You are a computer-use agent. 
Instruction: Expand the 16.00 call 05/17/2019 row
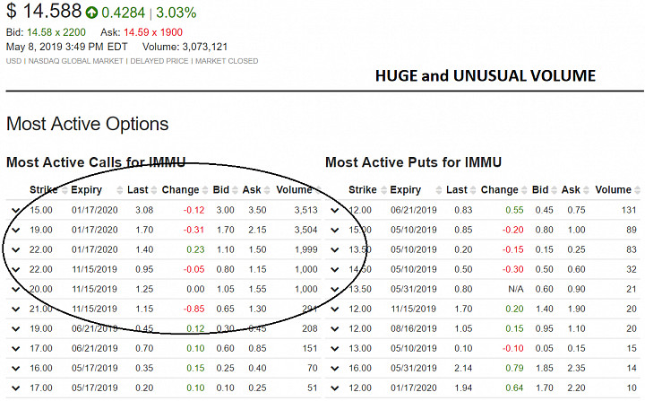click(15, 369)
